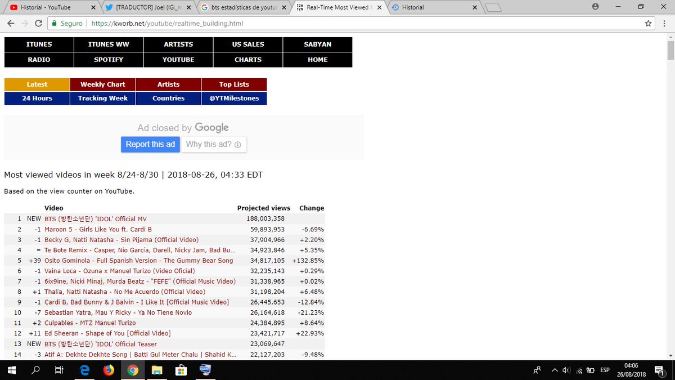Open the People icon in system tray
The height and width of the screenshot is (380, 675).
click(537, 370)
